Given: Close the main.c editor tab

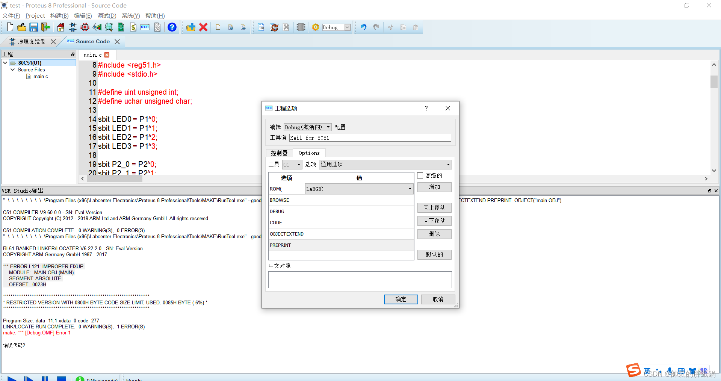Looking at the screenshot, I should (x=107, y=55).
